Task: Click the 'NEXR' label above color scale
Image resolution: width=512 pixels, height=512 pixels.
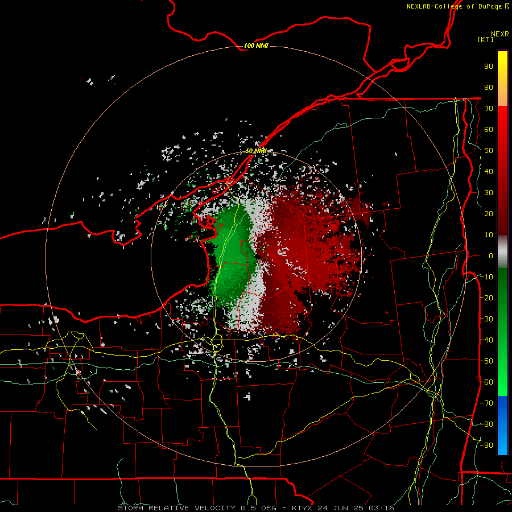Action: pyautogui.click(x=500, y=34)
